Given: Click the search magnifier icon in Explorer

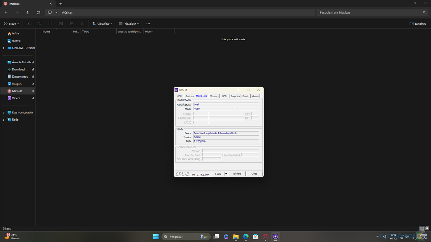Looking at the screenshot, I should pos(424,12).
